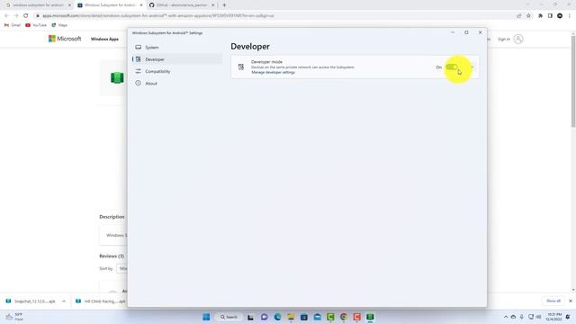This screenshot has width=576, height=324.
Task: Open the Snapchat apk download item
Action: click(31, 301)
